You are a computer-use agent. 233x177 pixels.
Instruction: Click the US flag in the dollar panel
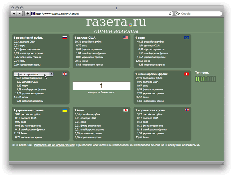point(125,38)
